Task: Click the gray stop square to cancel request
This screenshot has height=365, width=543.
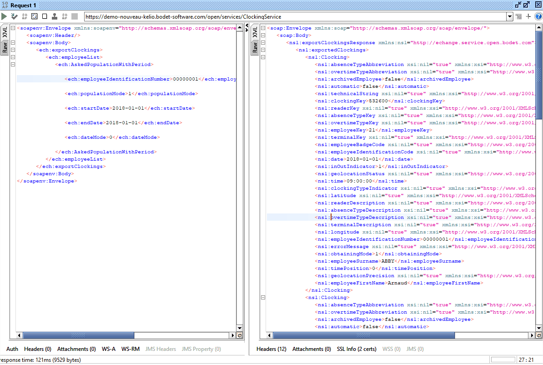Action: (75, 16)
